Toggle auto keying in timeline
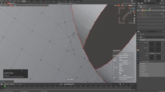This screenshot has height=92, width=165. click(x=61, y=84)
